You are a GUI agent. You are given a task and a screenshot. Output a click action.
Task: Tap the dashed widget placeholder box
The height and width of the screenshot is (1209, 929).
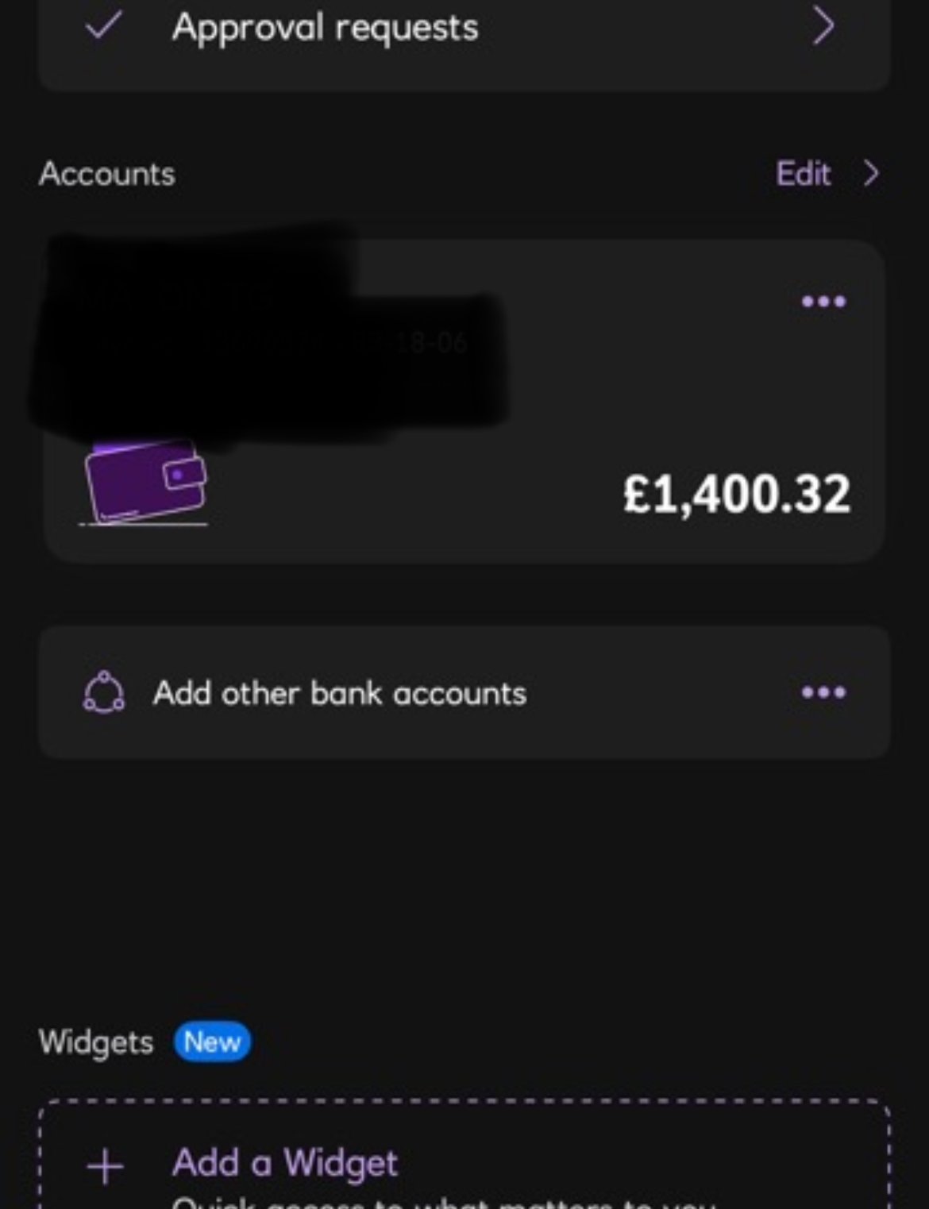point(464,1154)
